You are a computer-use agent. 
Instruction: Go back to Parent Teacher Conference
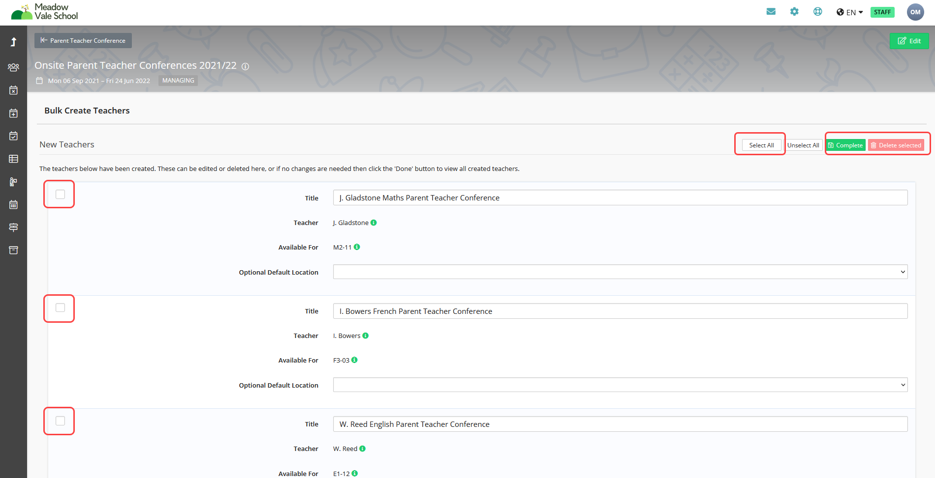pyautogui.click(x=83, y=41)
